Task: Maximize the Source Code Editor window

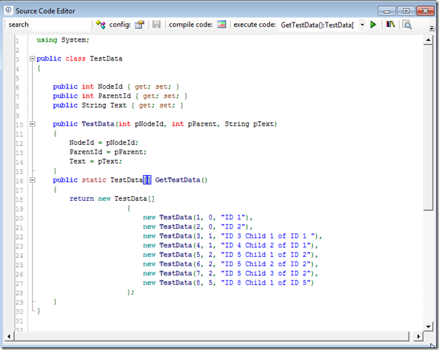Action: pyautogui.click(x=406, y=11)
